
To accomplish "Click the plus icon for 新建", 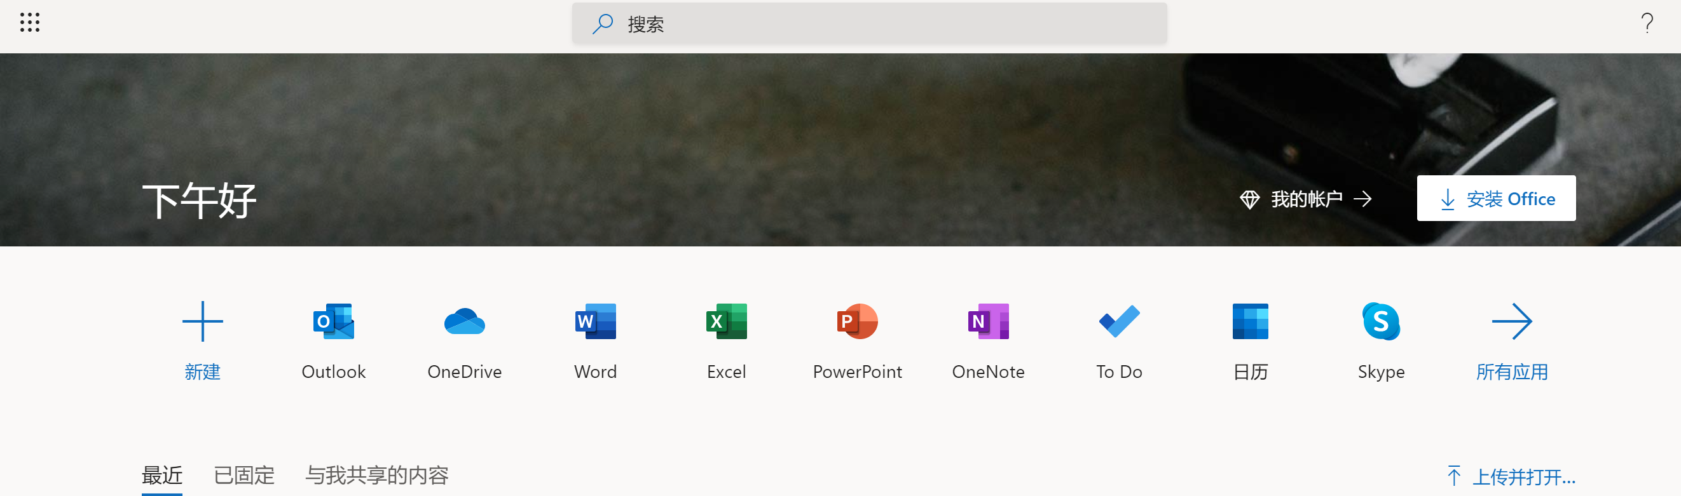I will coord(202,321).
